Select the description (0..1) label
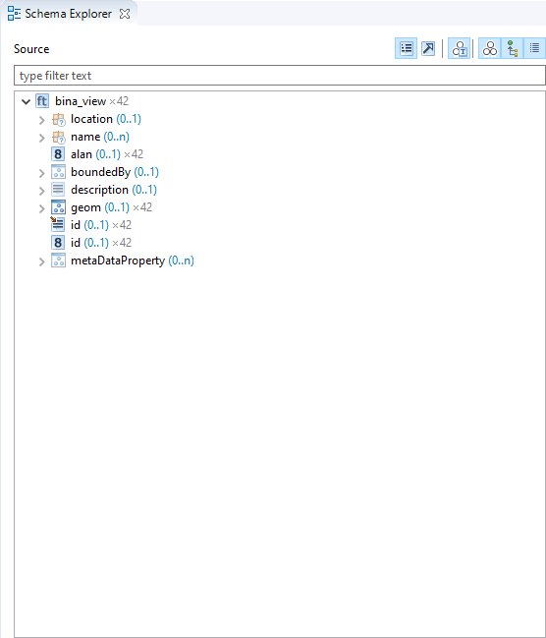The image size is (546, 638). 114,190
